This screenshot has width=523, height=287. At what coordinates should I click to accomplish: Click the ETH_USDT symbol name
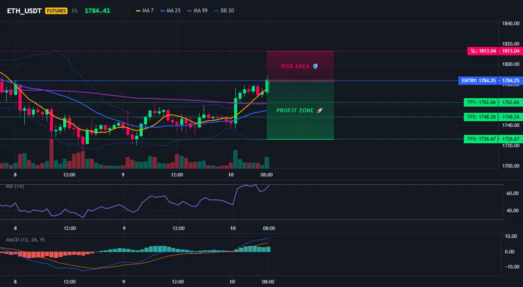[x=24, y=11]
